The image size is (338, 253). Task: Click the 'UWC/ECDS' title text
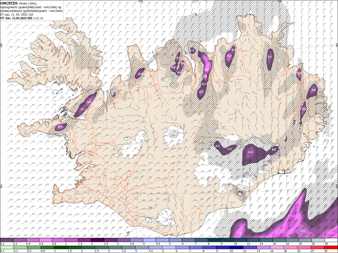coord(9,3)
